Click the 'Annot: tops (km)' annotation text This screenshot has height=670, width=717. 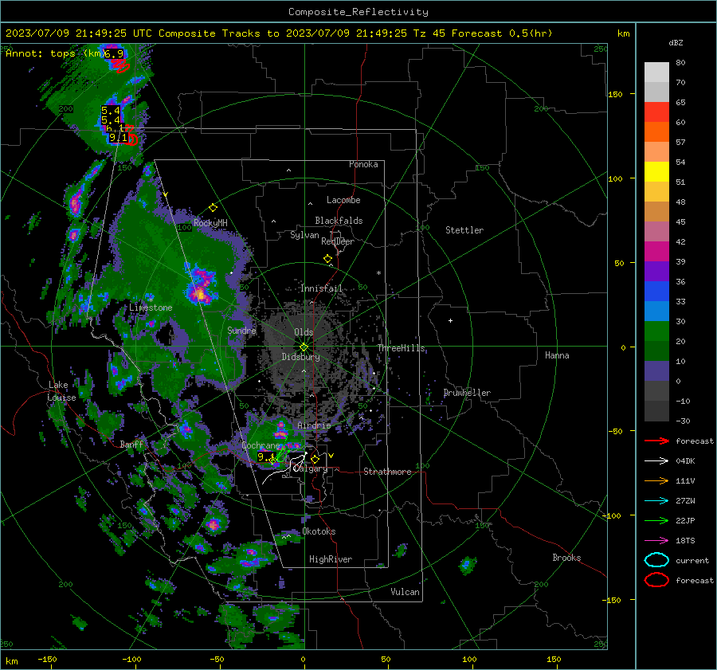point(54,53)
